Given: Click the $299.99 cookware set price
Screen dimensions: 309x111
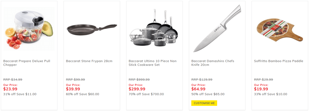Looking at the screenshot, I should [137, 89].
